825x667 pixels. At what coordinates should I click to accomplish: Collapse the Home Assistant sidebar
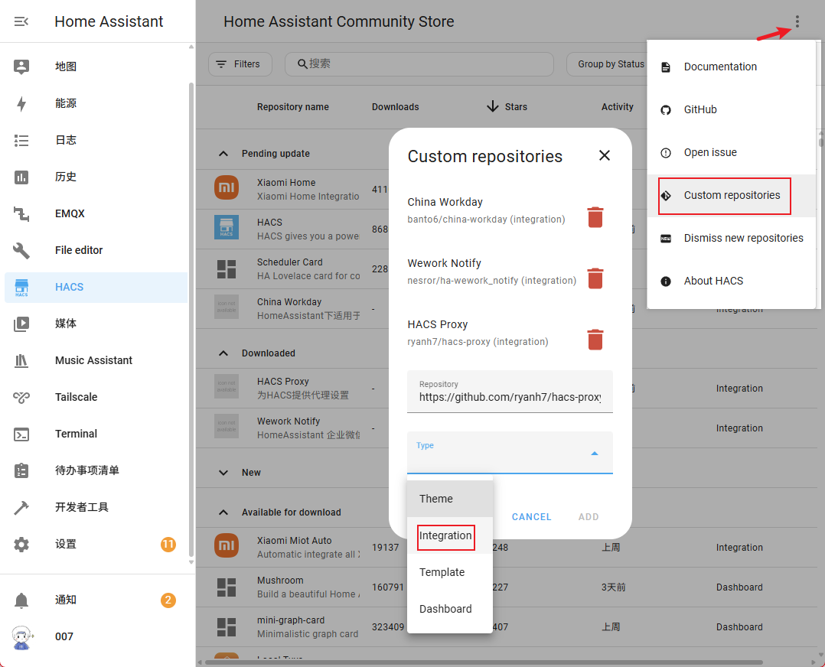pyautogui.click(x=21, y=22)
